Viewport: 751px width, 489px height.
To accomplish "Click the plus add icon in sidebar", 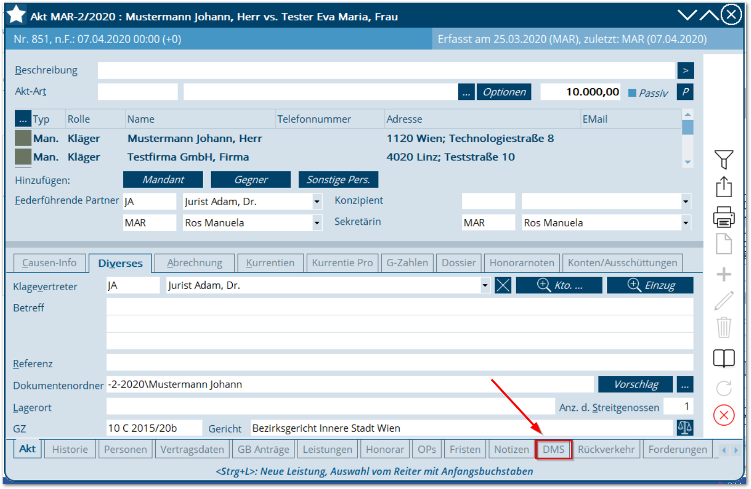I will (723, 274).
